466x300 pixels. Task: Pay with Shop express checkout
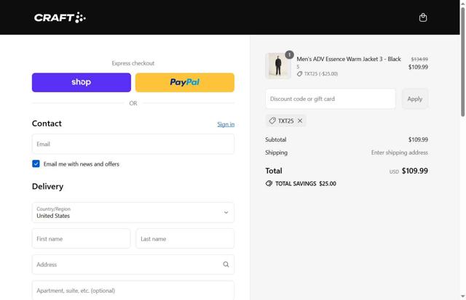82,82
